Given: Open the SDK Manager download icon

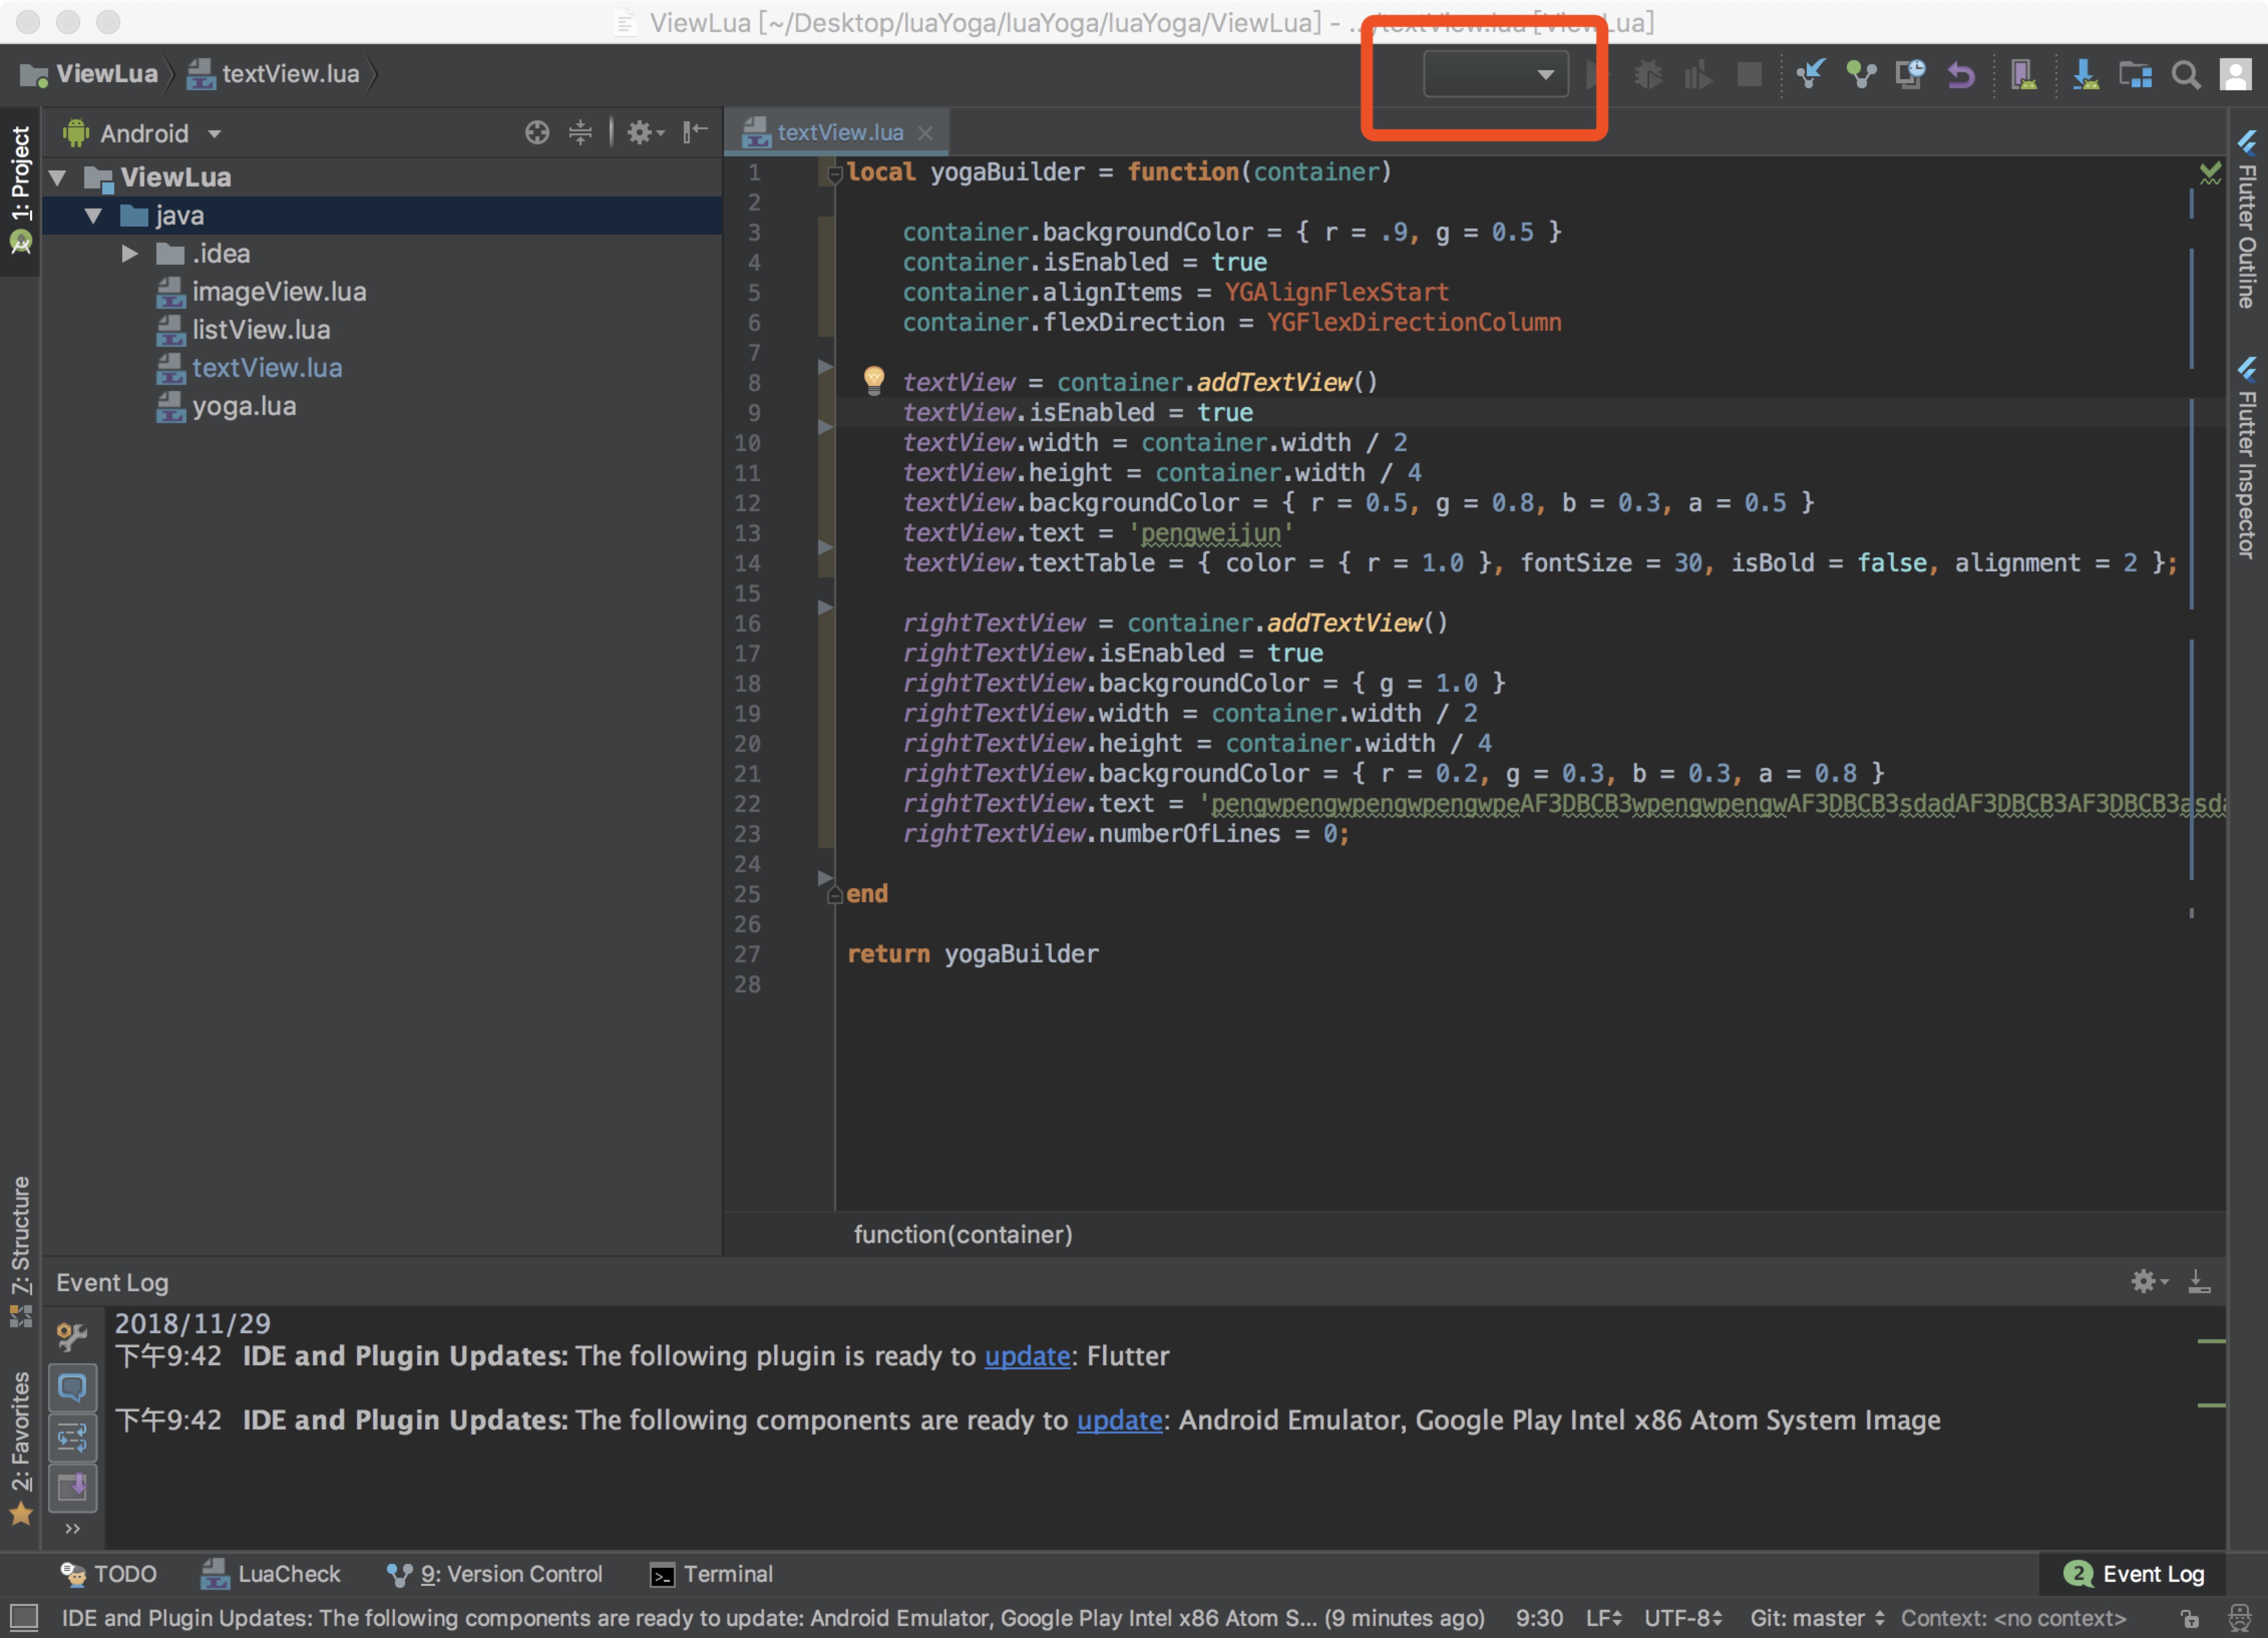Looking at the screenshot, I should pos(2085,75).
